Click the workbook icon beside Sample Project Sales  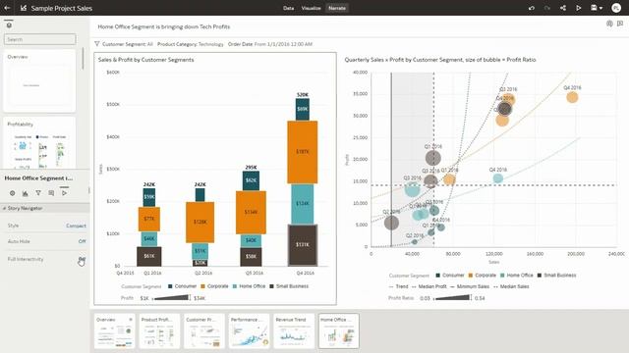tap(24, 8)
